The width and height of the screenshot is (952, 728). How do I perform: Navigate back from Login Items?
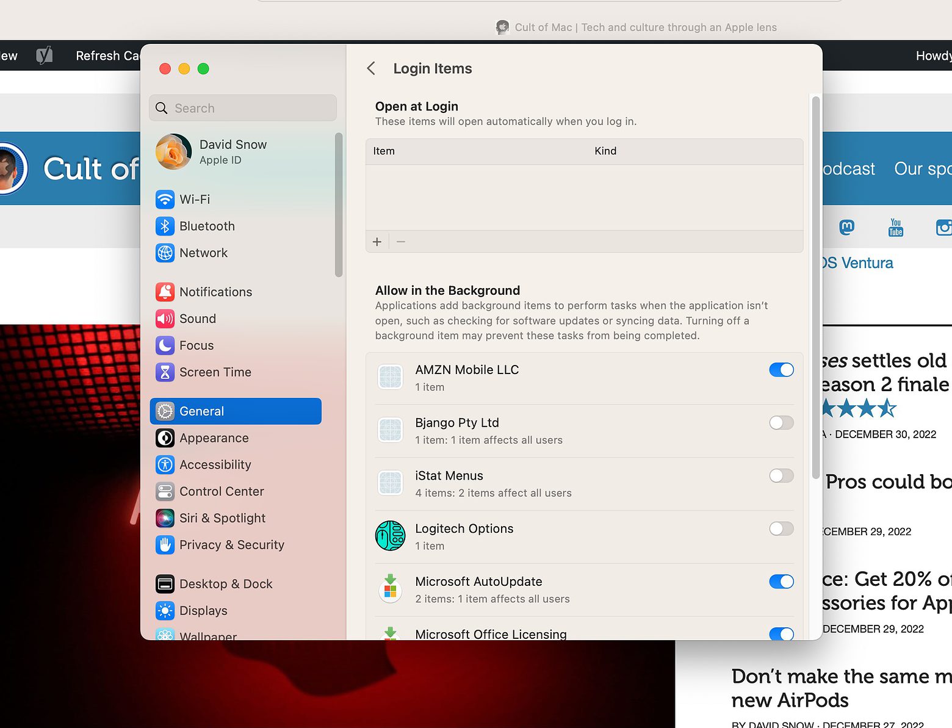coord(371,68)
